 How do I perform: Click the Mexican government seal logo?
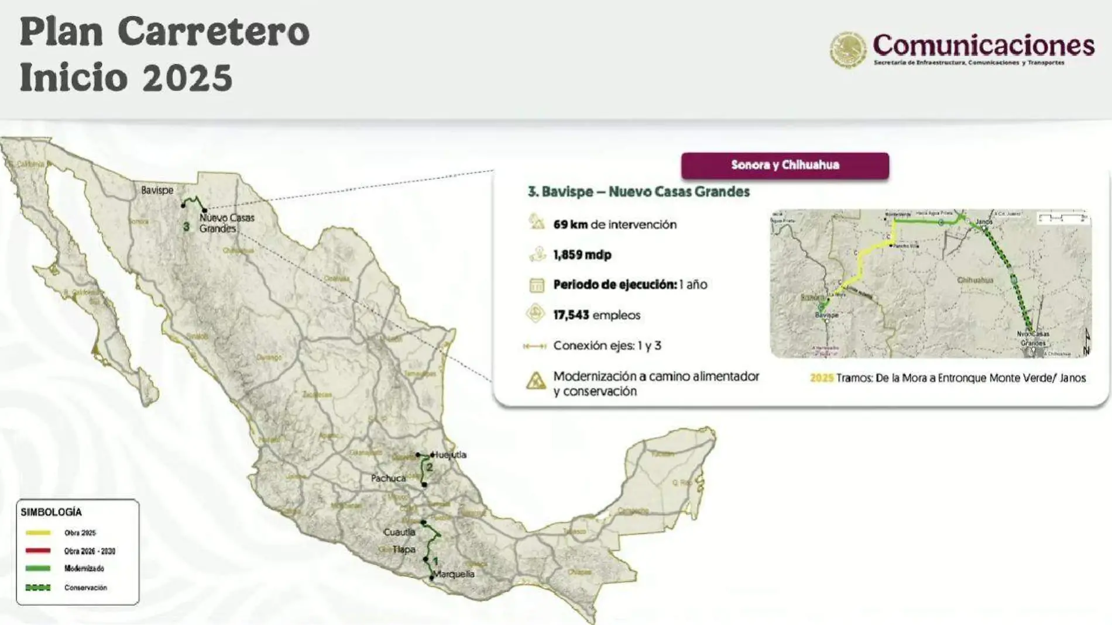point(847,50)
